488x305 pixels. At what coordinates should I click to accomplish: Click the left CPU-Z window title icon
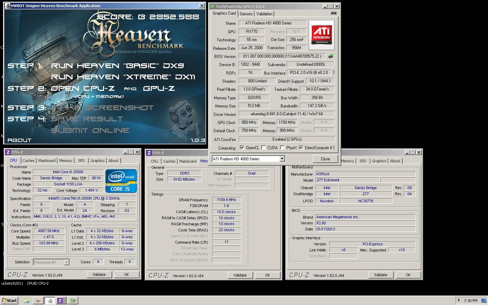8,152
